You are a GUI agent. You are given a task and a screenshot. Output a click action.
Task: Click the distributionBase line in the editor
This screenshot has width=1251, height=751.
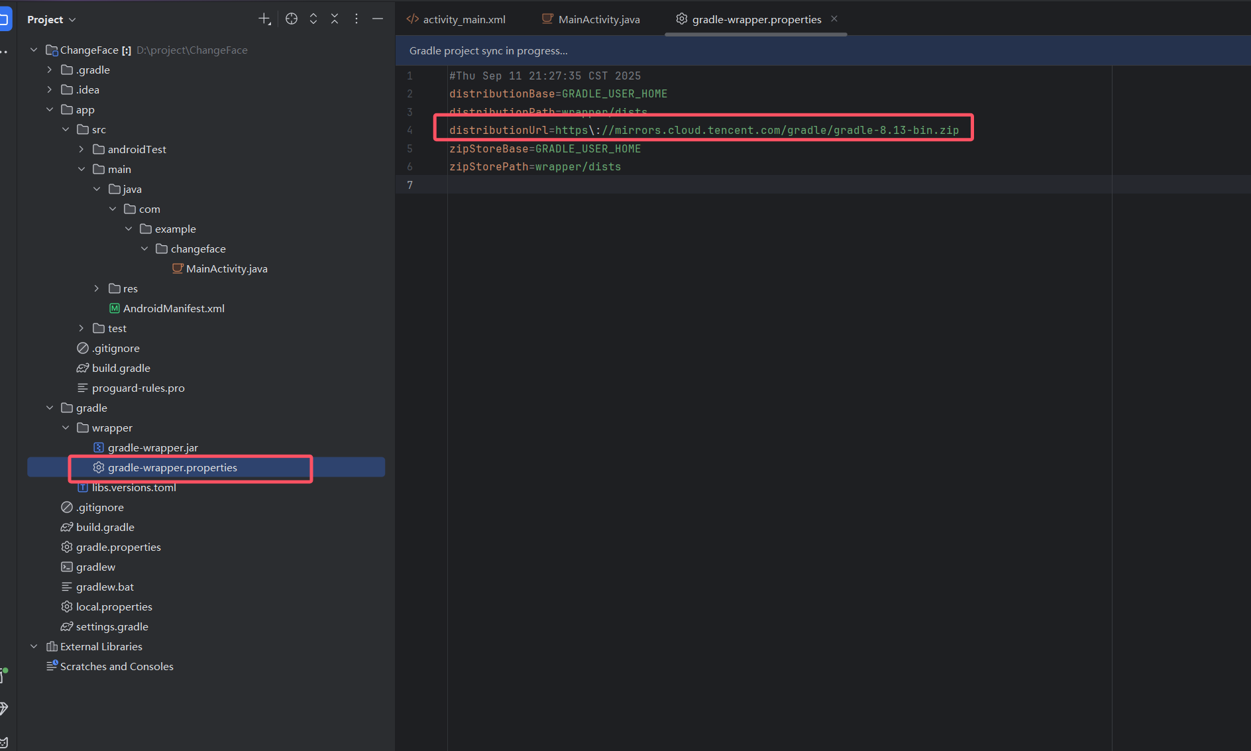pos(558,94)
